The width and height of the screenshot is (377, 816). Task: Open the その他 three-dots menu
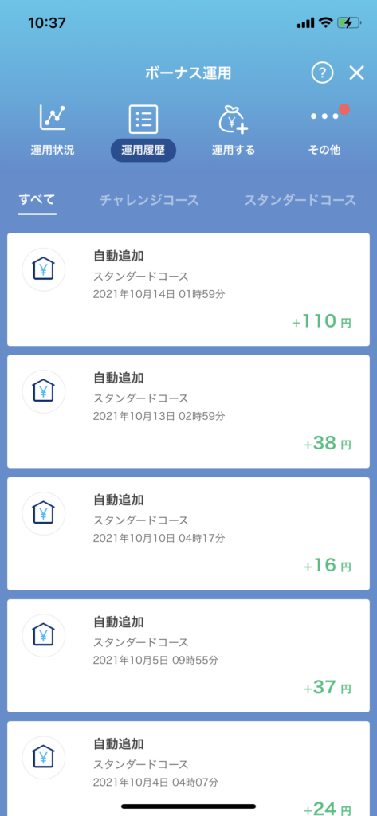[324, 116]
